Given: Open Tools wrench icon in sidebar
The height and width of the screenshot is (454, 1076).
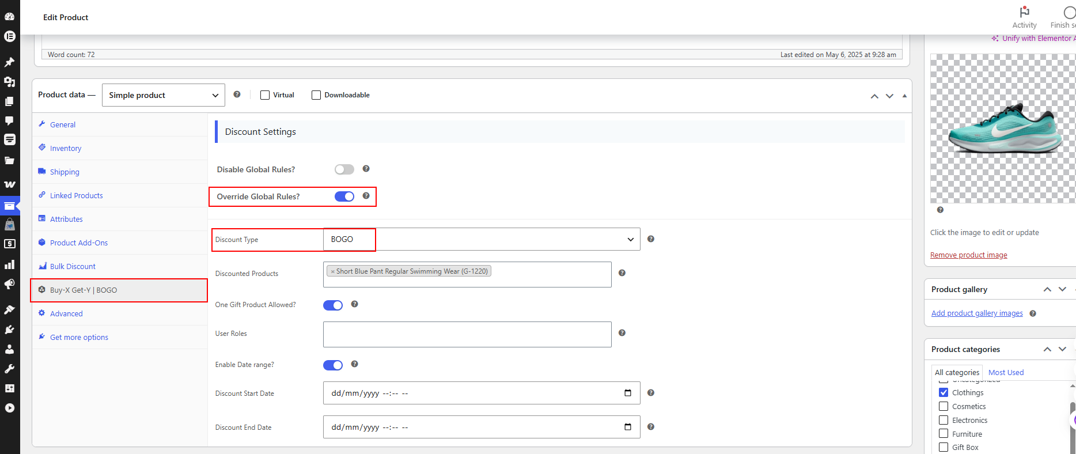Looking at the screenshot, I should pyautogui.click(x=10, y=369).
